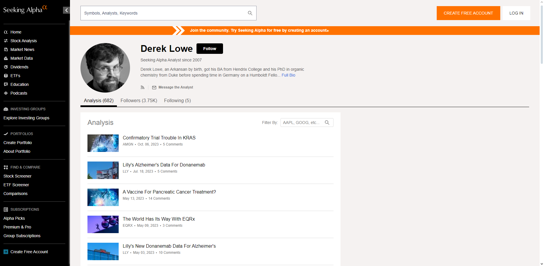544x266 pixels.
Task: Click CREATE FREE ACCOUNT button
Action: click(468, 13)
